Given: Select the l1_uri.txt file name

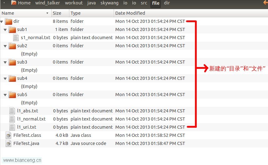Looking at the screenshot, I should (x=27, y=127).
